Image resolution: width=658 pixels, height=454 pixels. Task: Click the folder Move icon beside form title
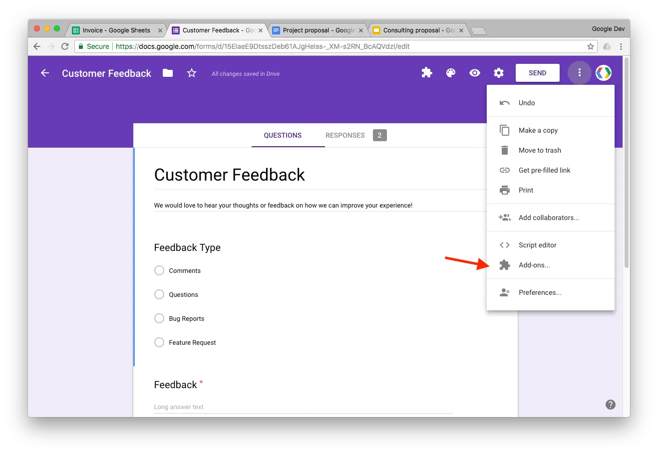[167, 73]
